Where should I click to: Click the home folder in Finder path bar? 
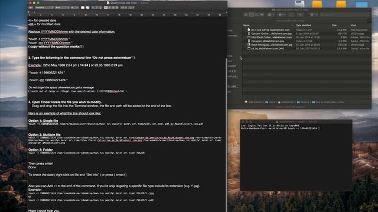(x=286, y=102)
